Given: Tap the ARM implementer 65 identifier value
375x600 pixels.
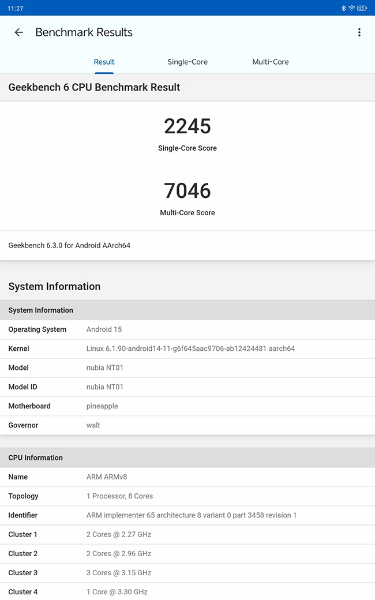Looking at the screenshot, I should point(192,515).
